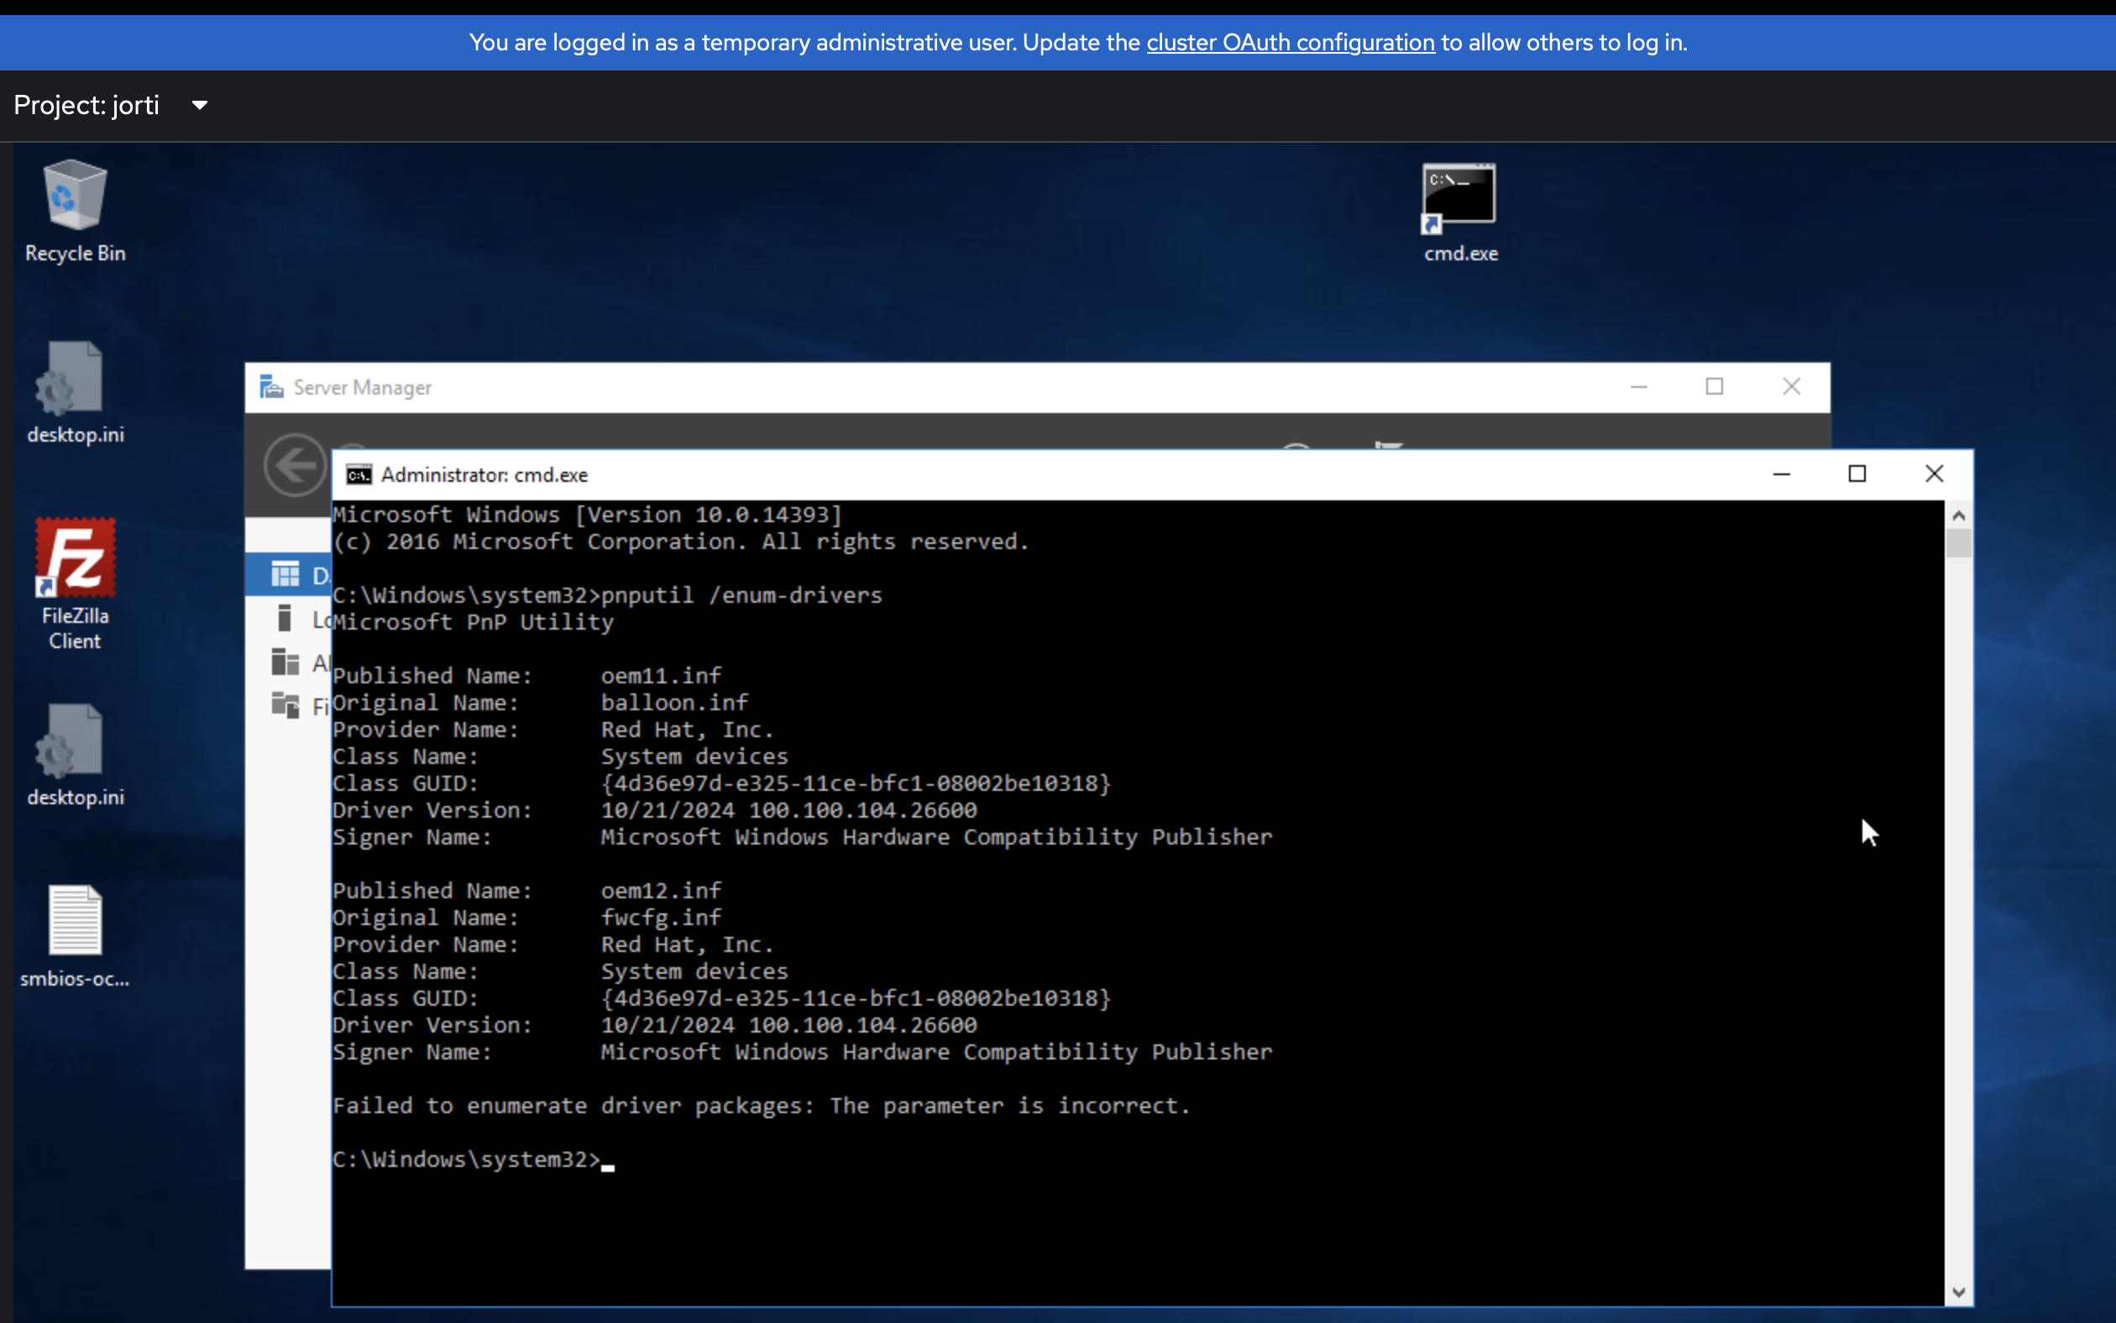Open File Services sidebar item icon
Viewport: 2116px width, 1323px height.
[x=285, y=705]
